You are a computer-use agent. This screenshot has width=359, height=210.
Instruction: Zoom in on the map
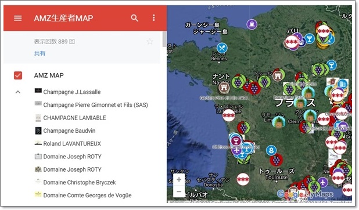point(179,179)
